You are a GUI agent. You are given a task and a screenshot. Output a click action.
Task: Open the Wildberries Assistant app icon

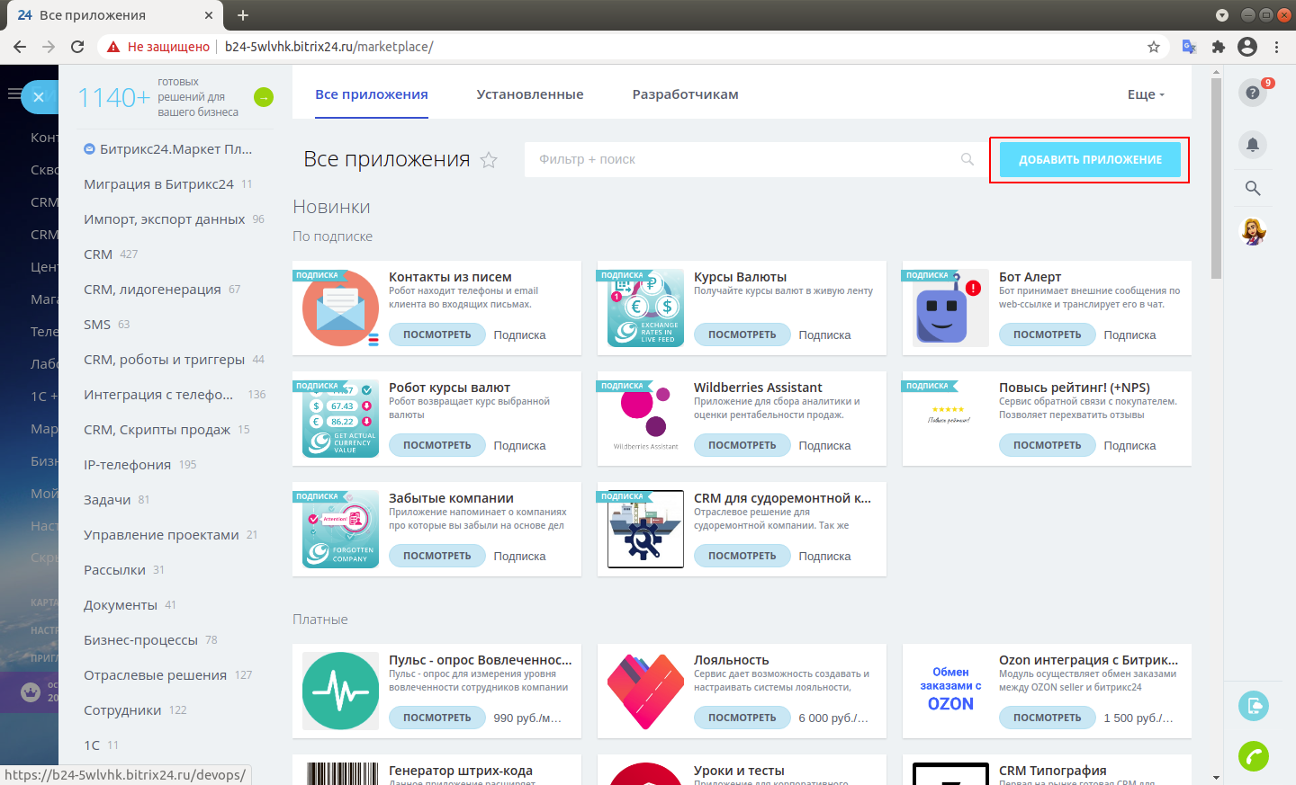[x=646, y=419]
